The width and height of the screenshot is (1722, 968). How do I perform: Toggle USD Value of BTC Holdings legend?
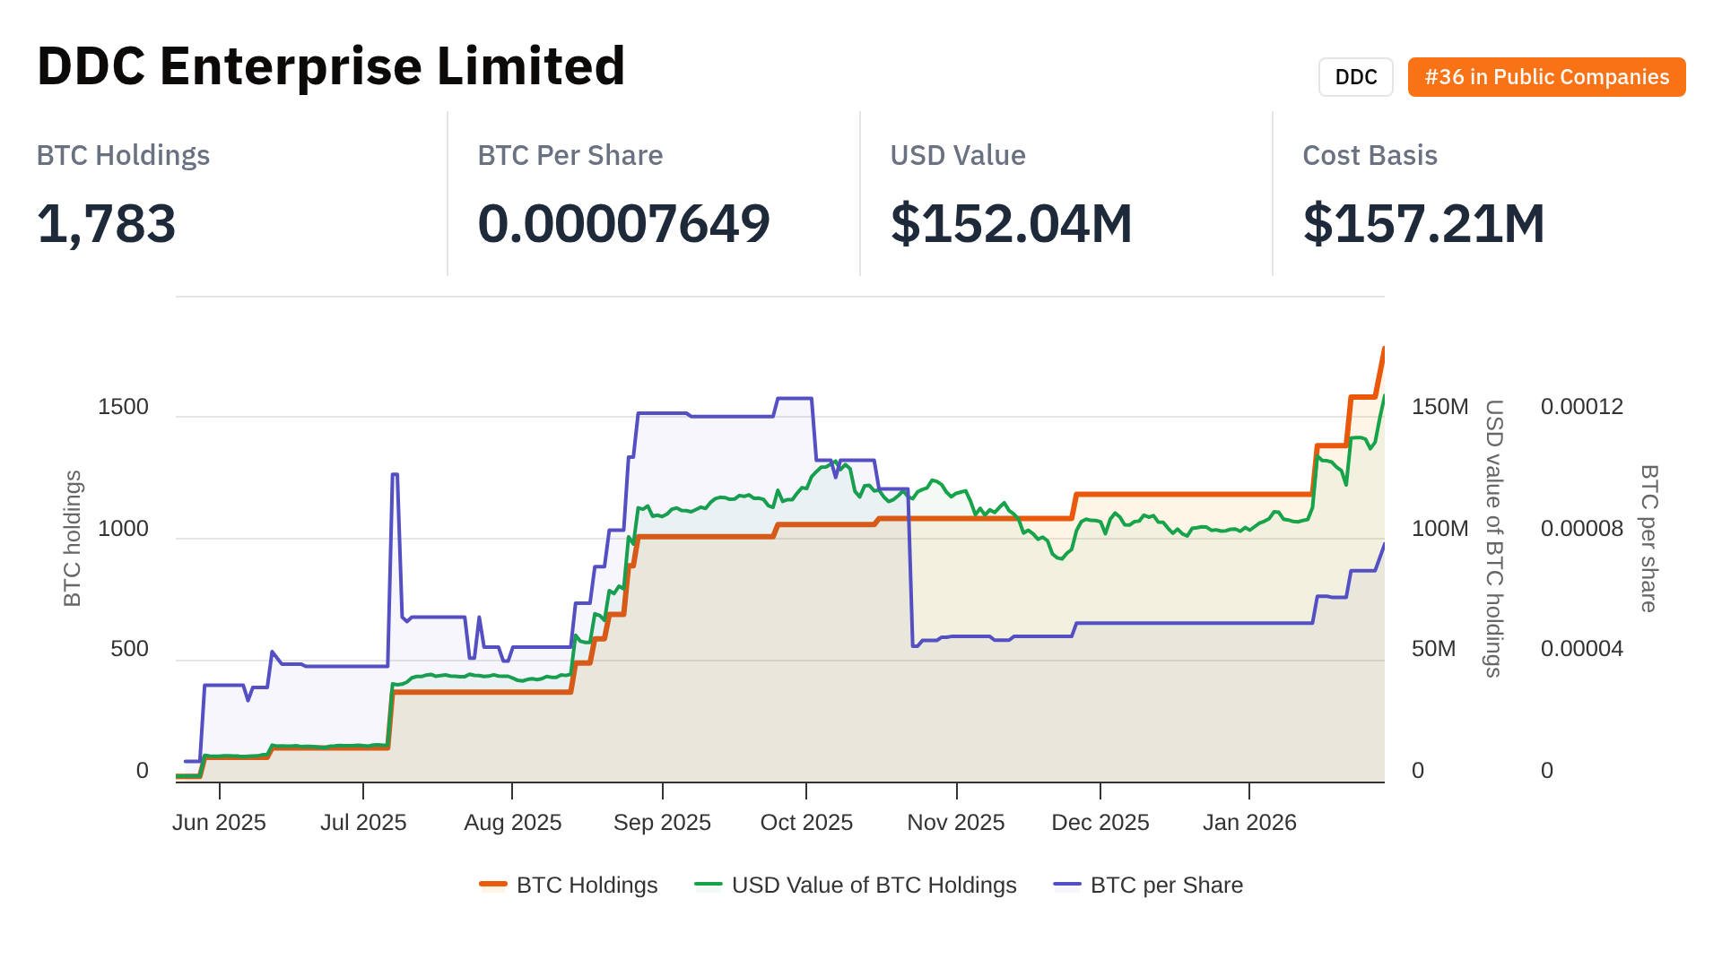874,885
